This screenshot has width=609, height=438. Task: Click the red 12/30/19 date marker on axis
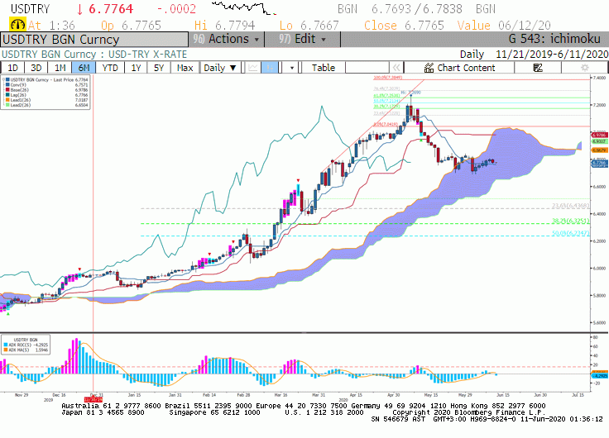94,400
